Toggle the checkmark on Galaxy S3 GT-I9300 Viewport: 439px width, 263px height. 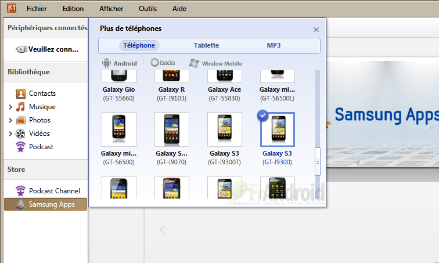262,116
